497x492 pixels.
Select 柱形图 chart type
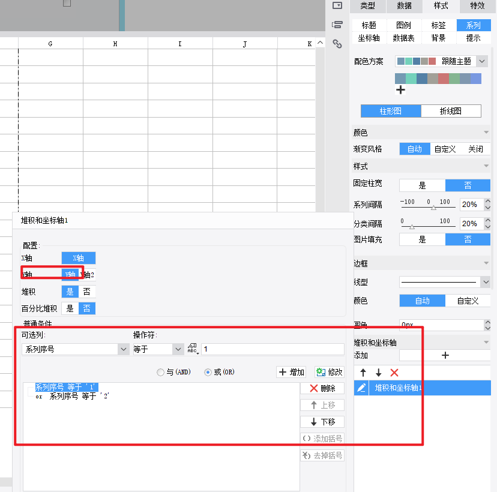(x=391, y=111)
